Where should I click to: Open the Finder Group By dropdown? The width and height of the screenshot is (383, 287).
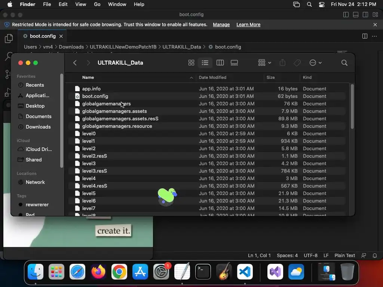pyautogui.click(x=264, y=63)
